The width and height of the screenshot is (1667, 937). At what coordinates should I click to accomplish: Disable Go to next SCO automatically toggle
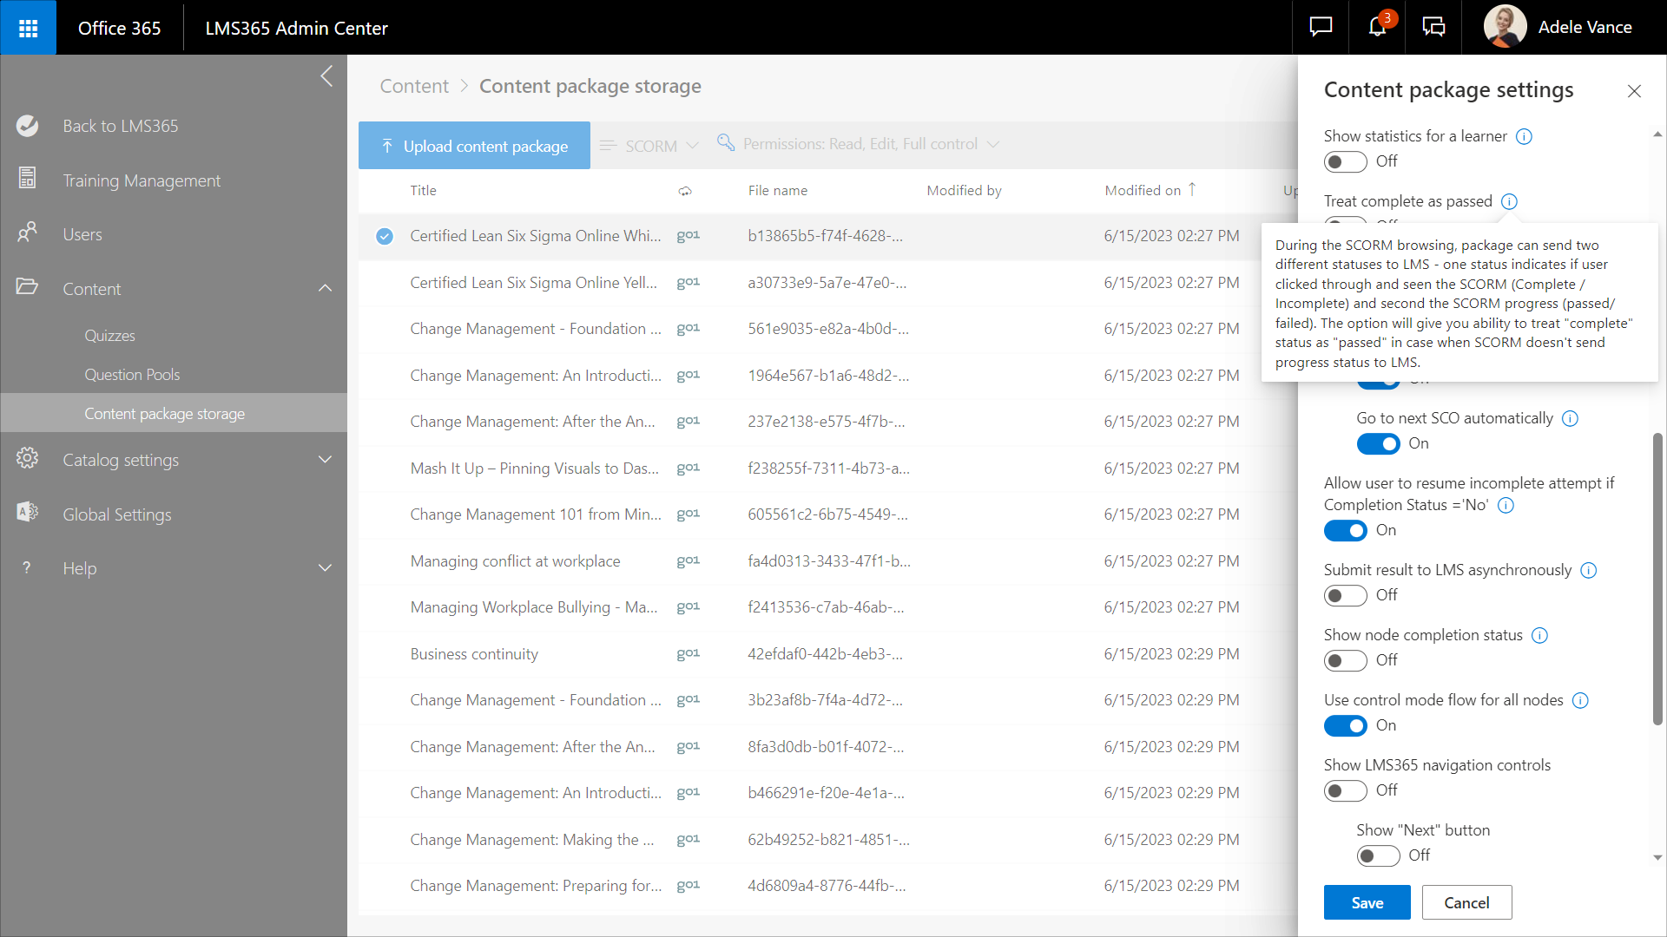(1378, 443)
